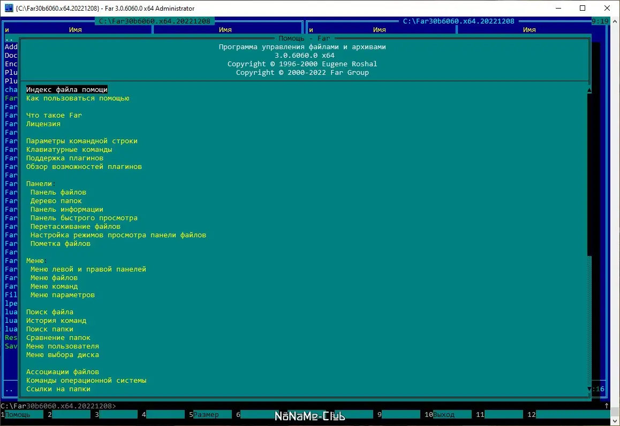Open the 'Индекс файла помощи' help link
The height and width of the screenshot is (426, 620).
(67, 90)
